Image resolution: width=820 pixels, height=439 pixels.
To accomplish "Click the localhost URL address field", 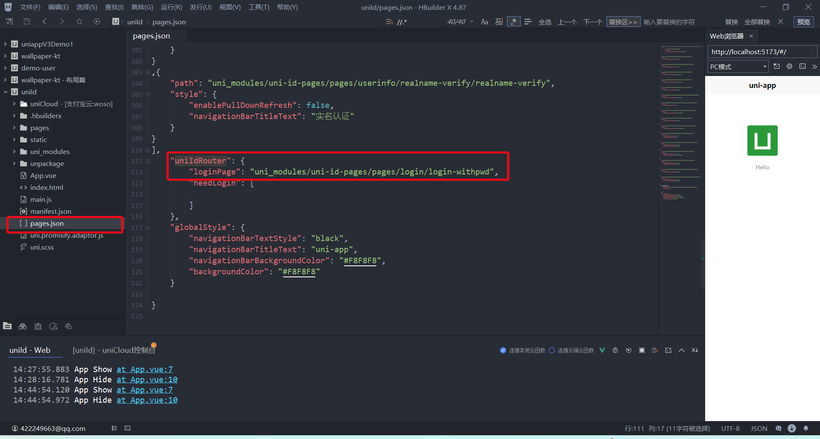I will (762, 52).
